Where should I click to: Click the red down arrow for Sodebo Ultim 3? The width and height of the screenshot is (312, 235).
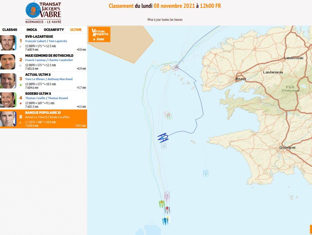click(x=21, y=104)
